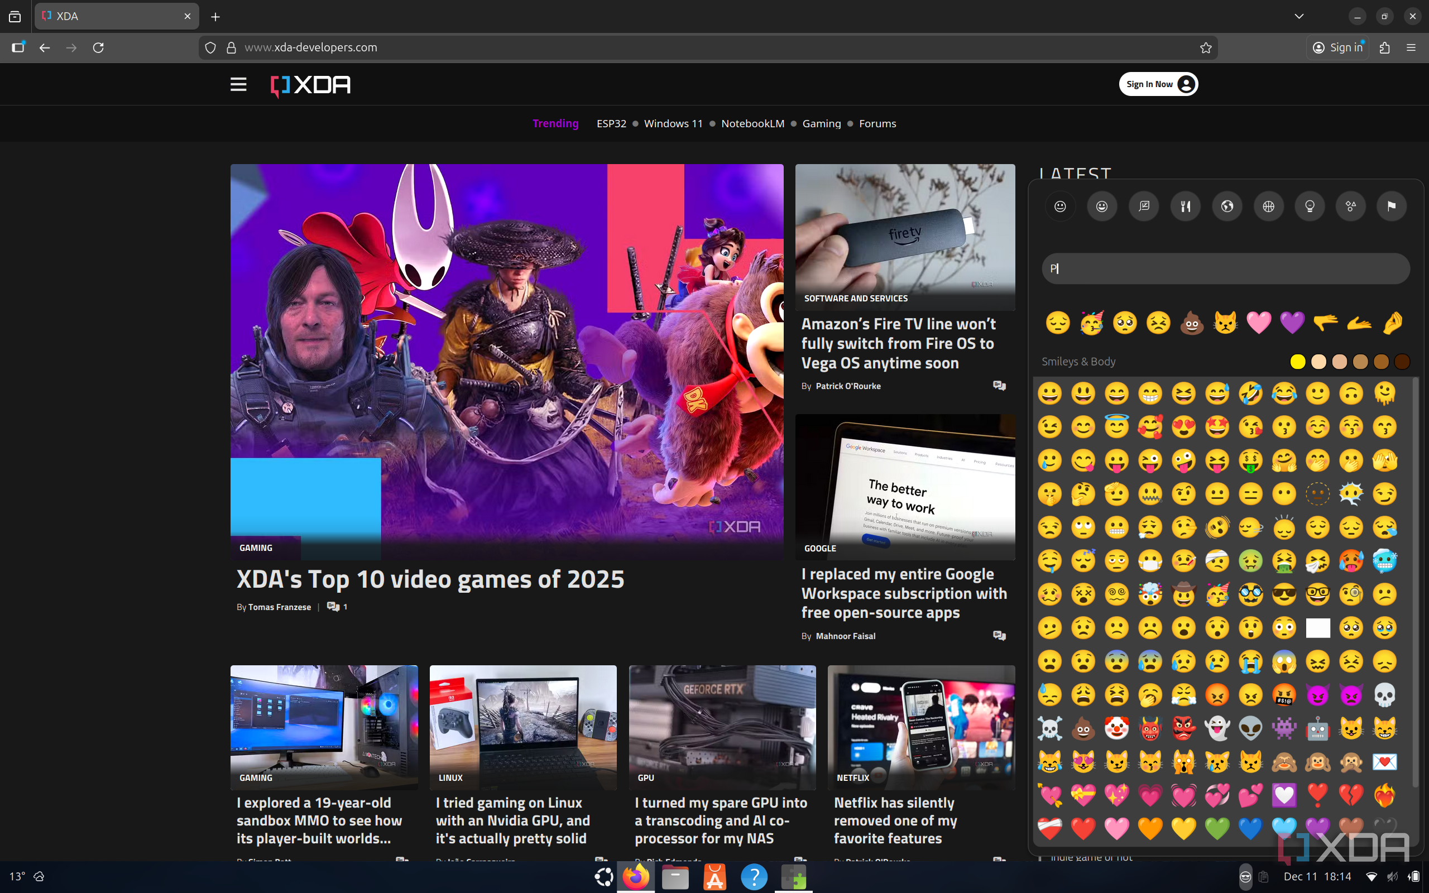Open comments on Google Workspace article
The height and width of the screenshot is (893, 1429).
[x=999, y=636]
